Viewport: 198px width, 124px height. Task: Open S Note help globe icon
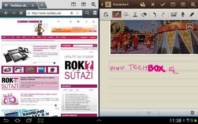(x=143, y=5)
